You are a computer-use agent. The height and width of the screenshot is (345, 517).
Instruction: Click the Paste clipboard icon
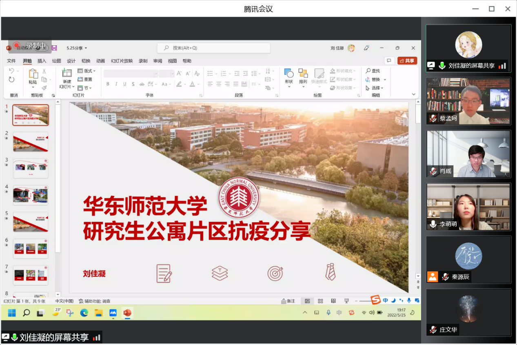pyautogui.click(x=33, y=74)
